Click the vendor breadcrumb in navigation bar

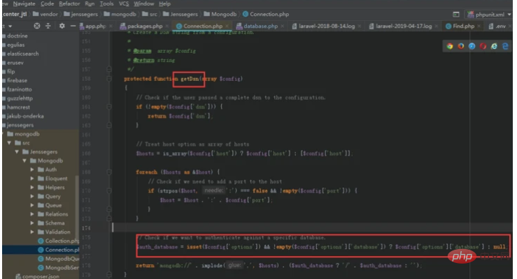click(x=45, y=14)
